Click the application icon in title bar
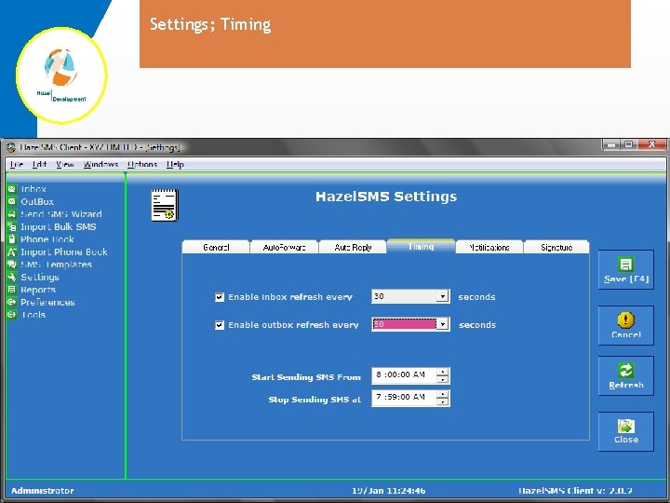The width and height of the screenshot is (670, 503). tap(11, 147)
